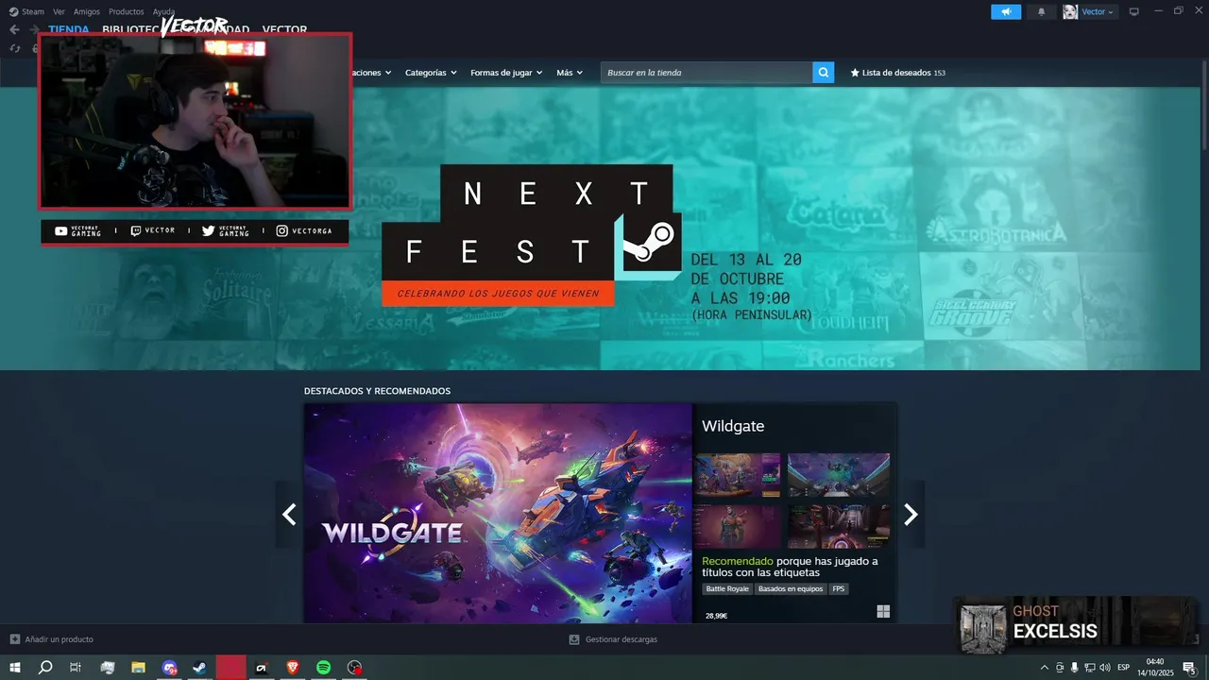Image resolution: width=1209 pixels, height=680 pixels.
Task: Click the page refresh icon
Action: pyautogui.click(x=14, y=48)
